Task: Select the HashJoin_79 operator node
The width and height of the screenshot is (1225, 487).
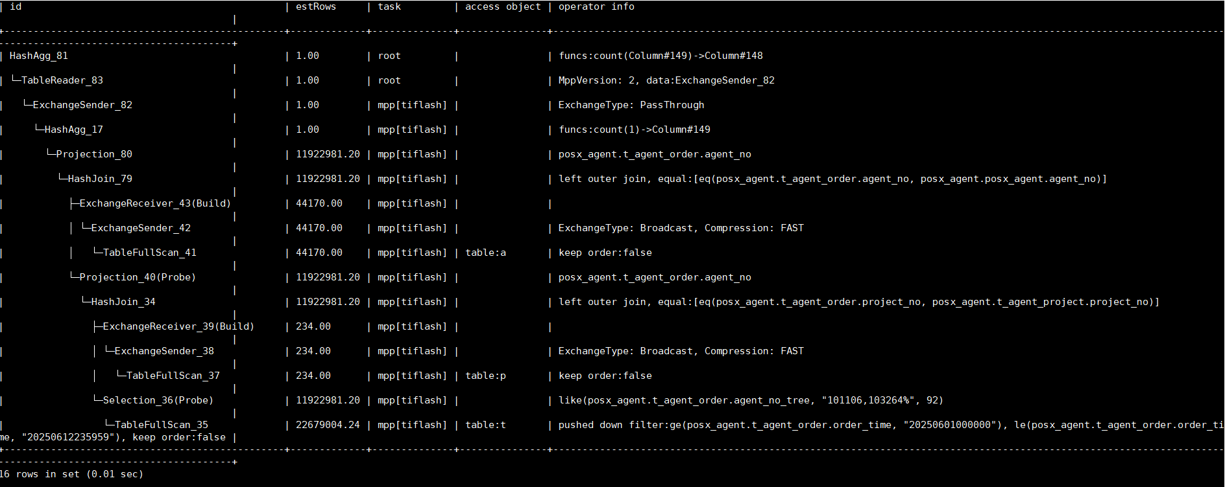Action: click(100, 179)
